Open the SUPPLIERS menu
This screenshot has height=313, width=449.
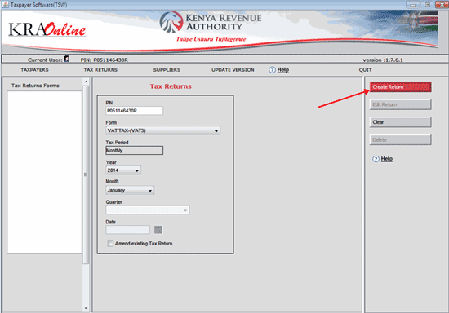pos(167,70)
